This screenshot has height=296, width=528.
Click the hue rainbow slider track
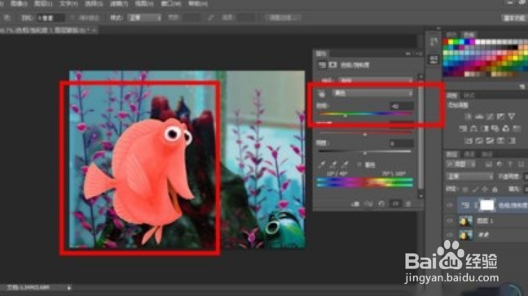[x=365, y=114]
